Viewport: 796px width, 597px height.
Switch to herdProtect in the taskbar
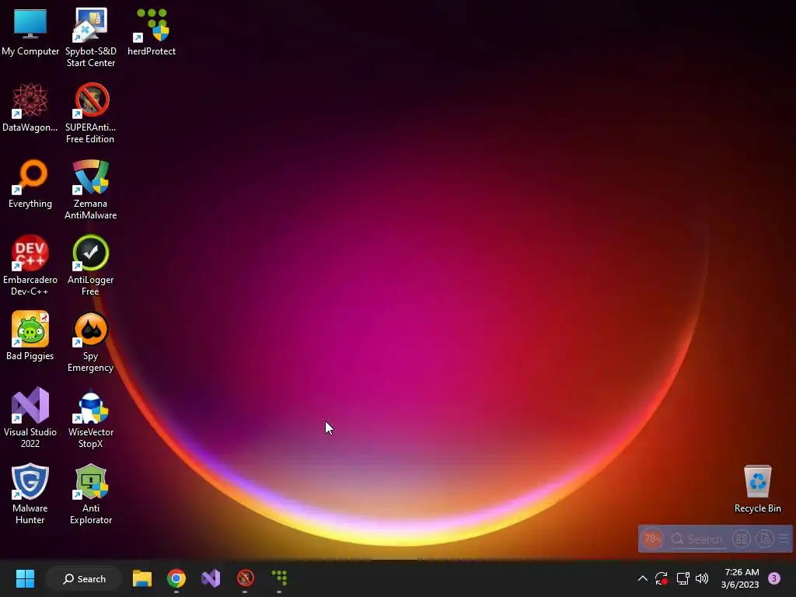279,578
